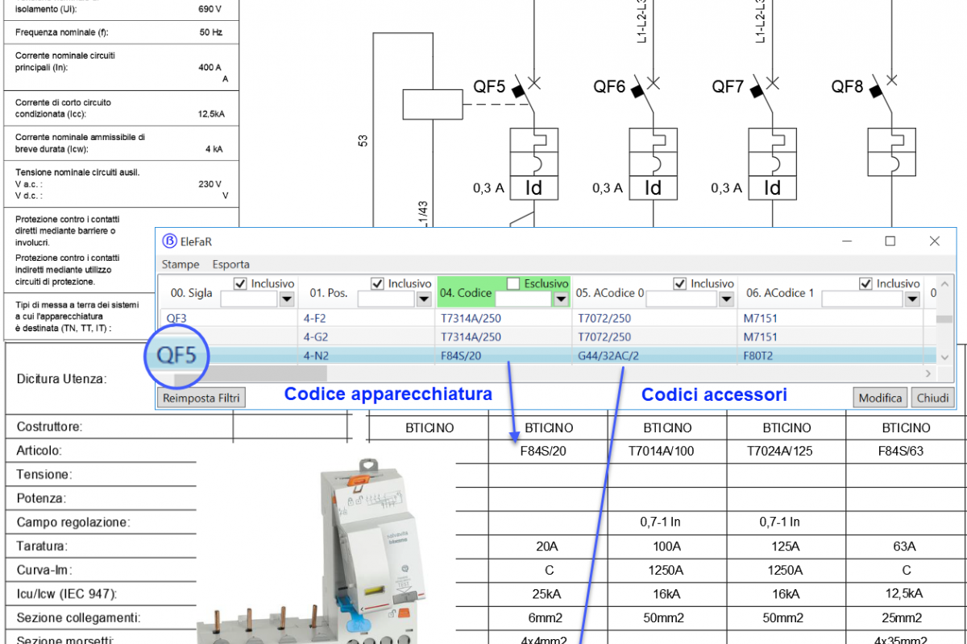Toggle Inclusivo checkbox for 00. Sigla column
The width and height of the screenshot is (967, 644).
click(240, 284)
